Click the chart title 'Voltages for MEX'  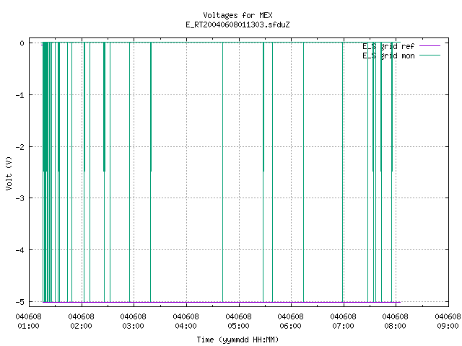coord(237,15)
